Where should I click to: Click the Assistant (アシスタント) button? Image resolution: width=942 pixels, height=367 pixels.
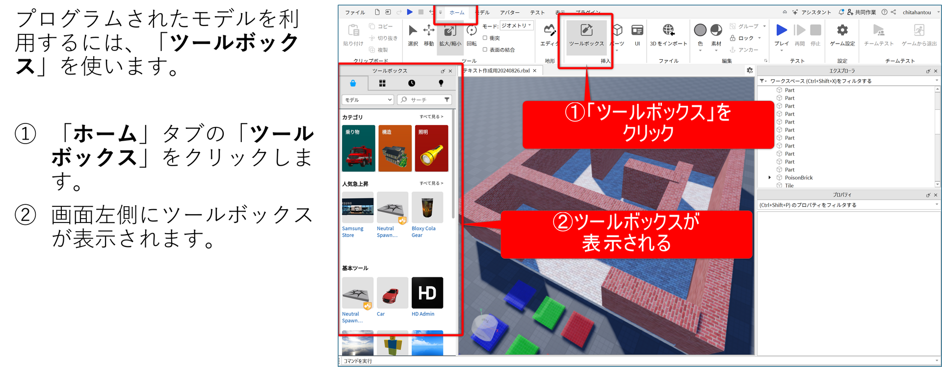point(811,12)
